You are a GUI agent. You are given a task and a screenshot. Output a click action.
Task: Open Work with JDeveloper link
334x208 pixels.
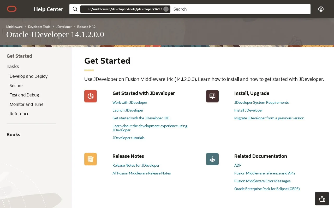pos(130,102)
